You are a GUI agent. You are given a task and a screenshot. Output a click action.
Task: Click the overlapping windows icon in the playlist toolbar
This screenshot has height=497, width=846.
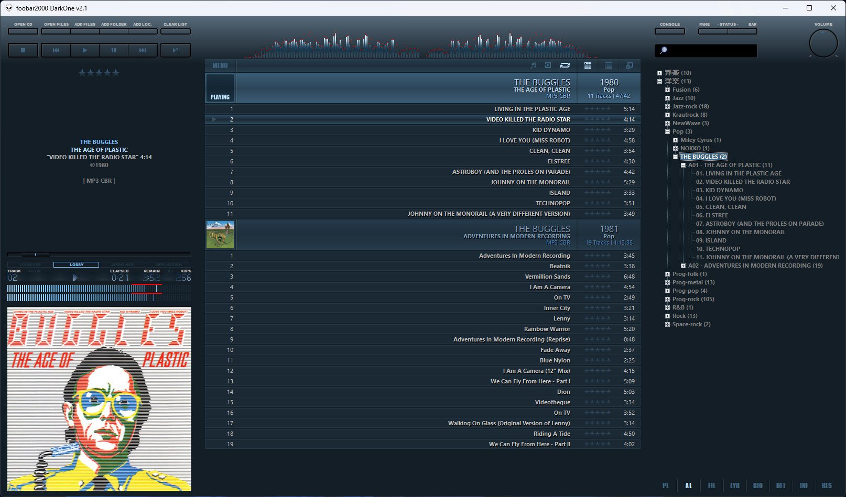[x=630, y=65]
